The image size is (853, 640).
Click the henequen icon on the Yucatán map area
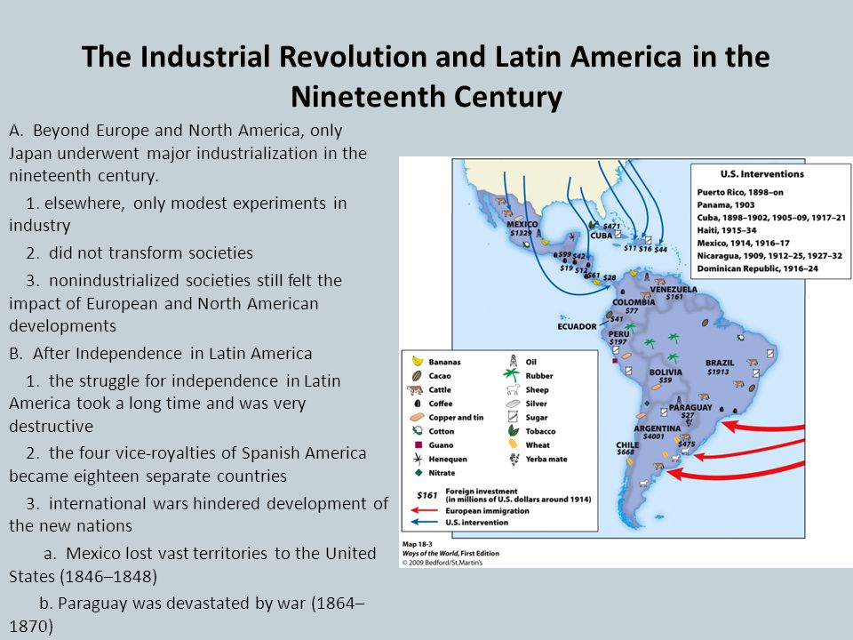[x=571, y=237]
